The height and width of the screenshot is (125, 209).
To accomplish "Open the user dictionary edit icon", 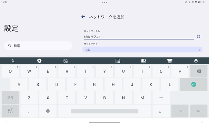I will [x=144, y=61].
